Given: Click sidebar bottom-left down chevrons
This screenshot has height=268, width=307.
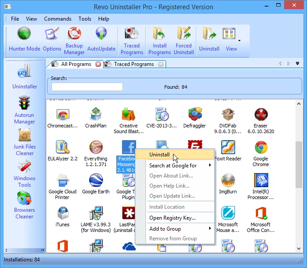Looking at the screenshot, I should pos(7,250).
